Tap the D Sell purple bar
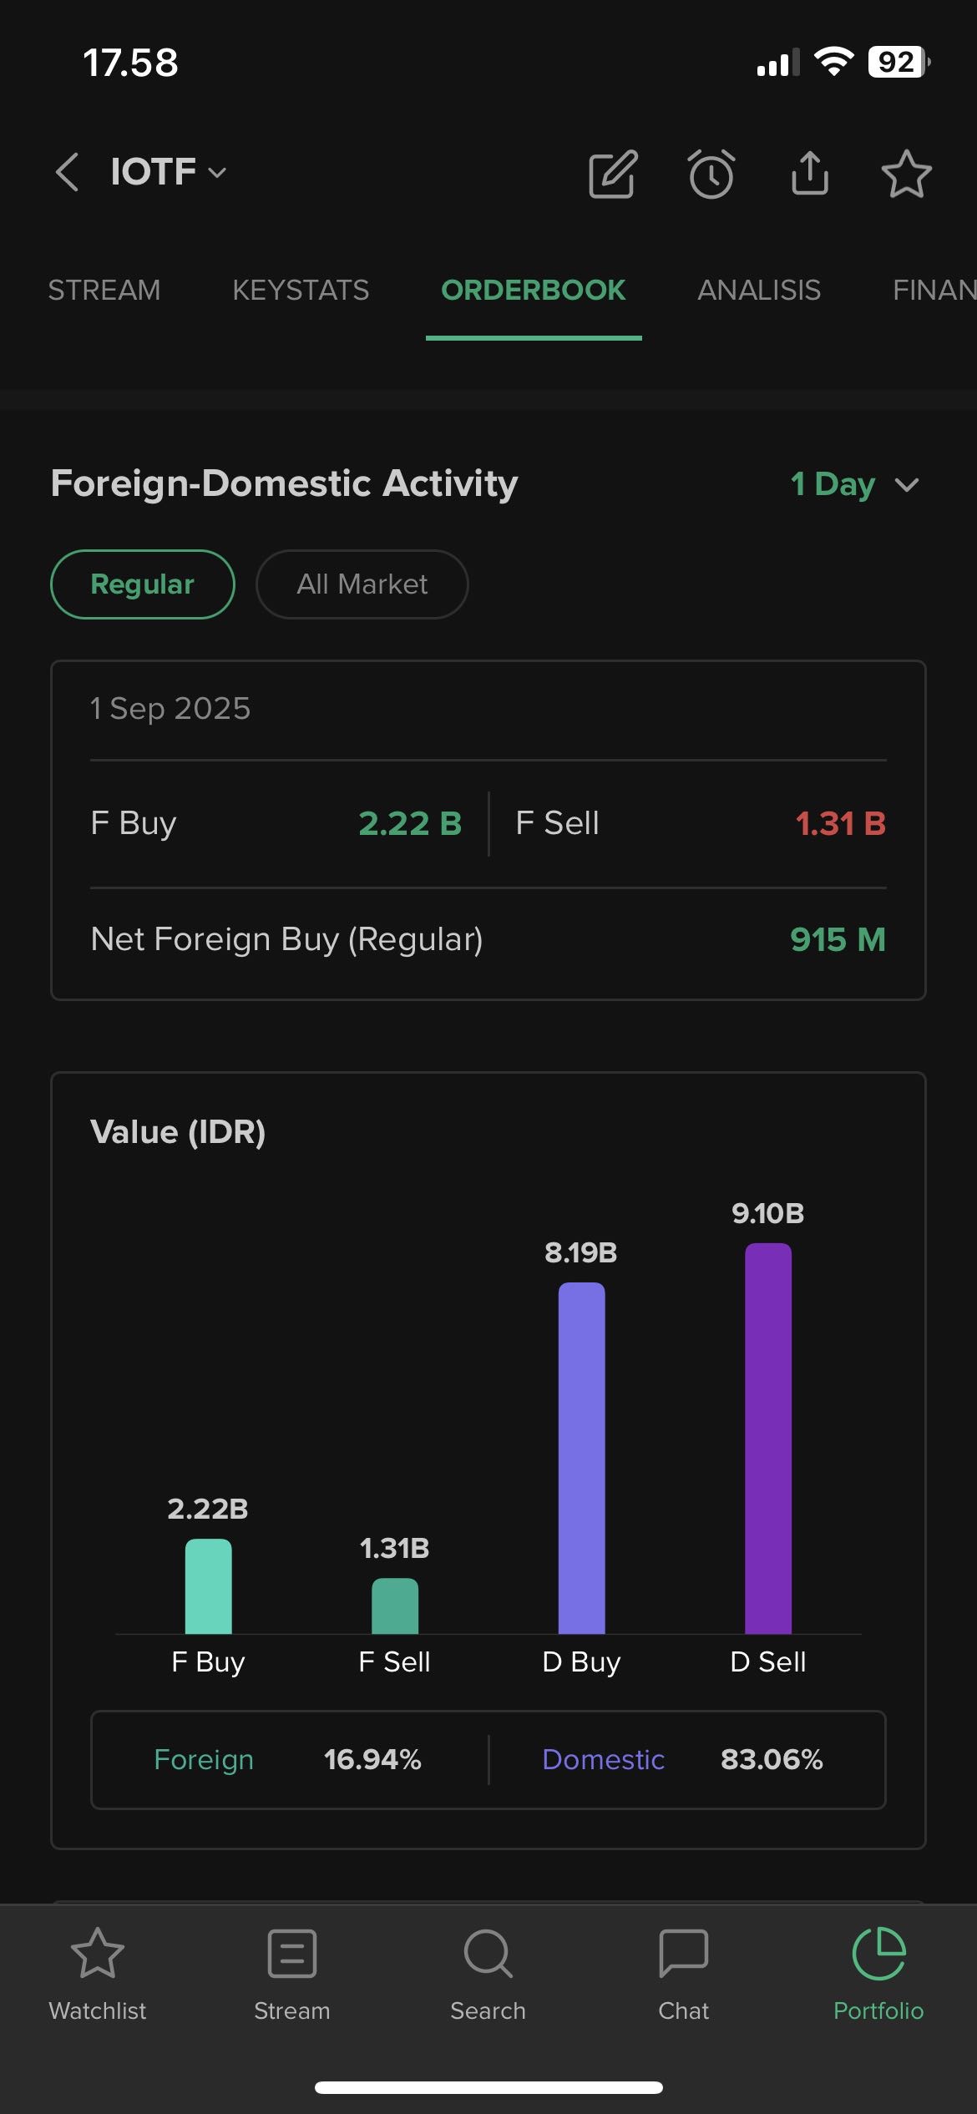 pyautogui.click(x=767, y=1438)
